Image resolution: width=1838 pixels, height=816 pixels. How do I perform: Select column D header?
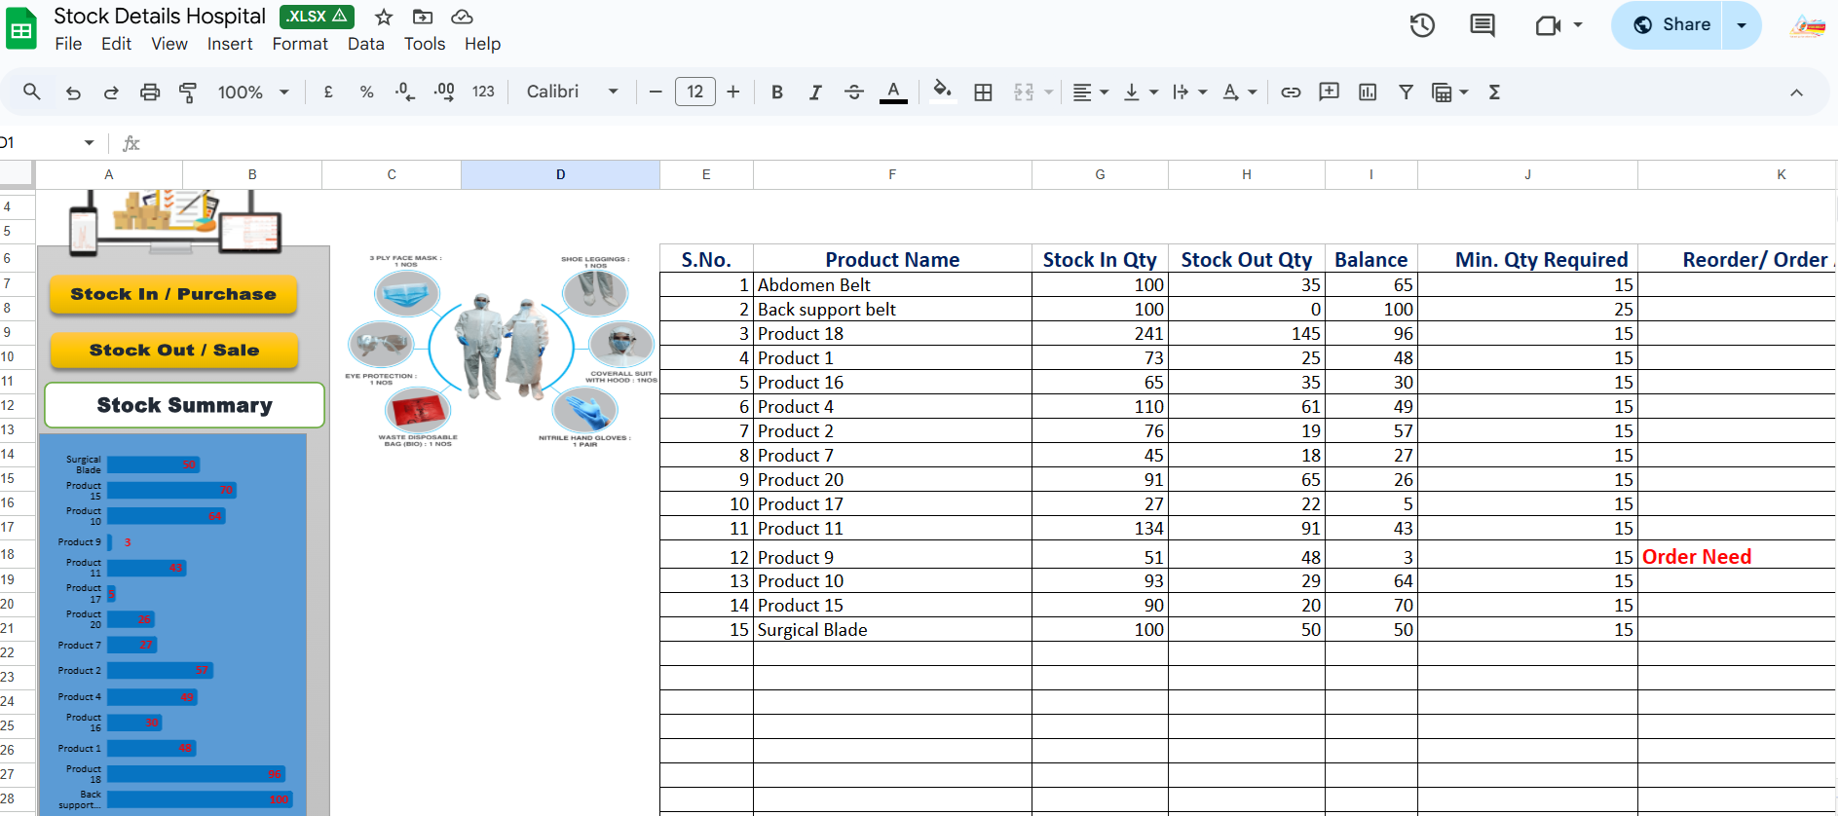[x=560, y=174]
